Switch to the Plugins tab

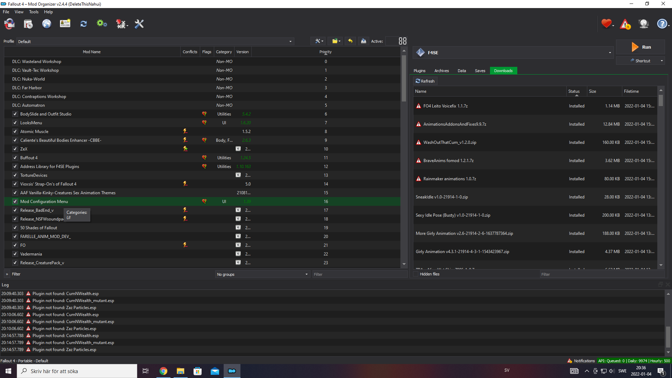[419, 71]
